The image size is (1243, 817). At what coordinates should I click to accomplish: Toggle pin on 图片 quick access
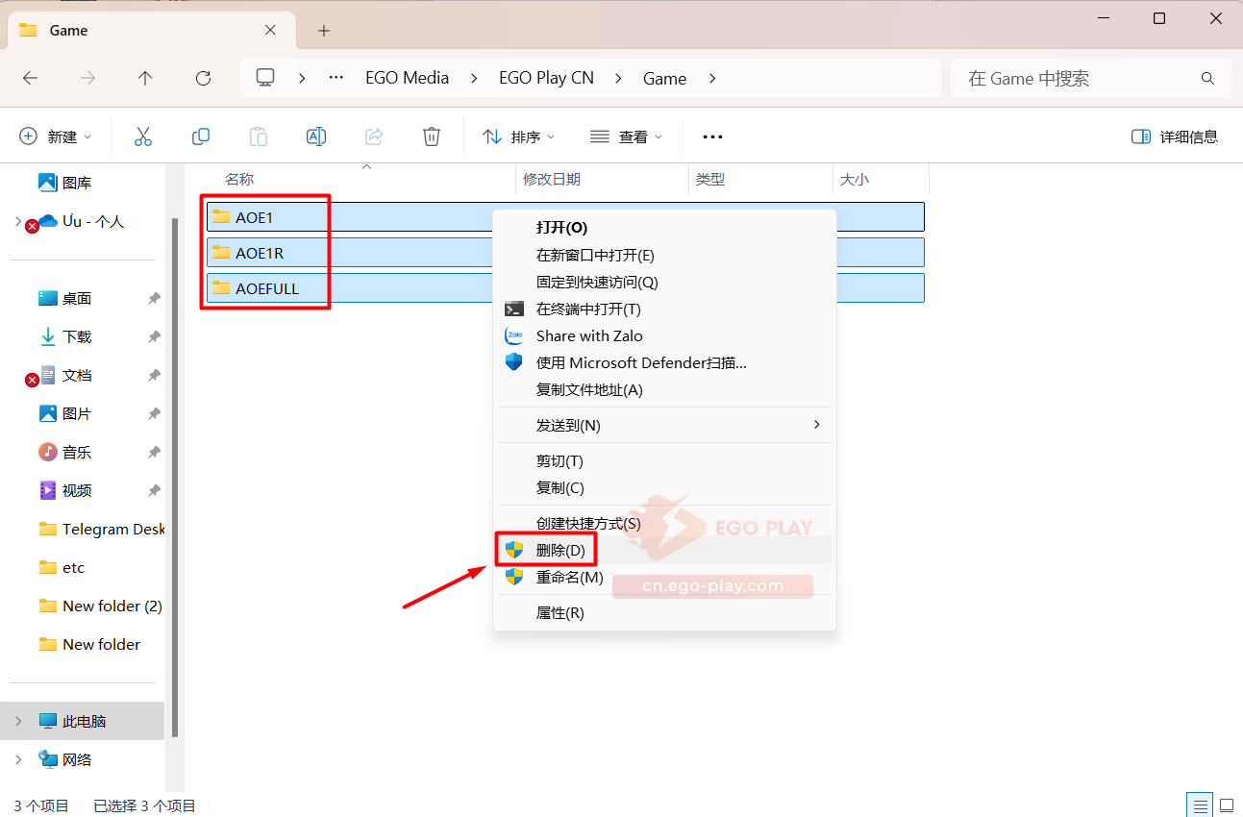[x=154, y=414]
